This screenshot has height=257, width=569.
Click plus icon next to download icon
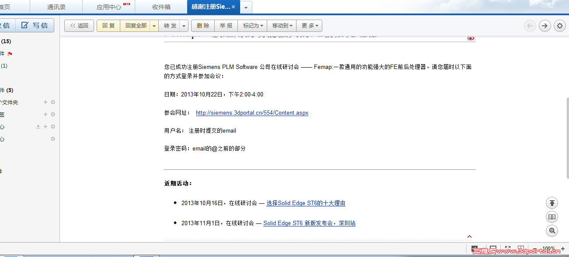click(x=45, y=127)
